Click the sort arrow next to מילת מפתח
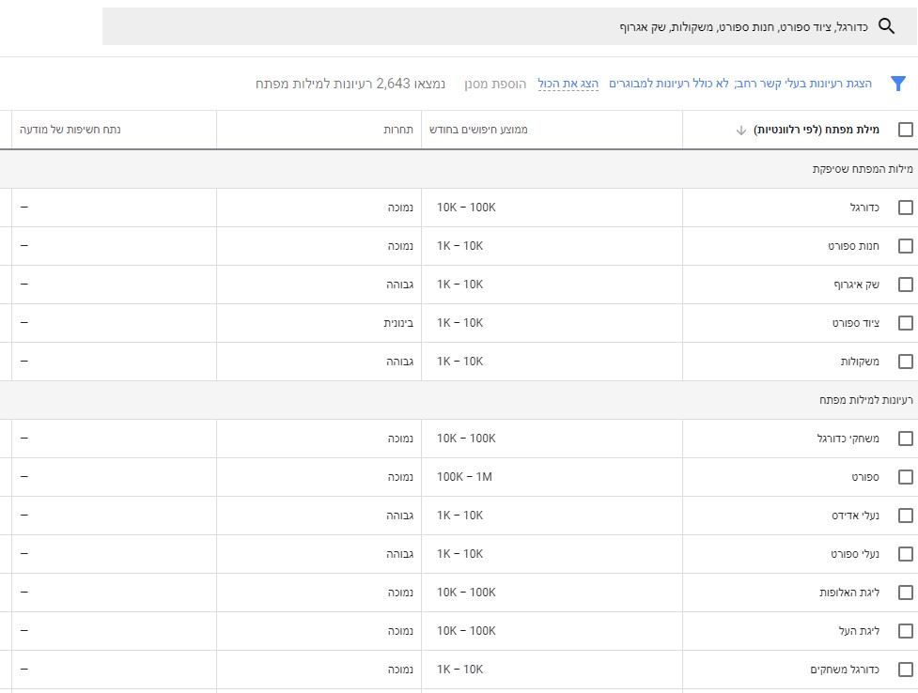Image resolution: width=918 pixels, height=693 pixels. 740,130
